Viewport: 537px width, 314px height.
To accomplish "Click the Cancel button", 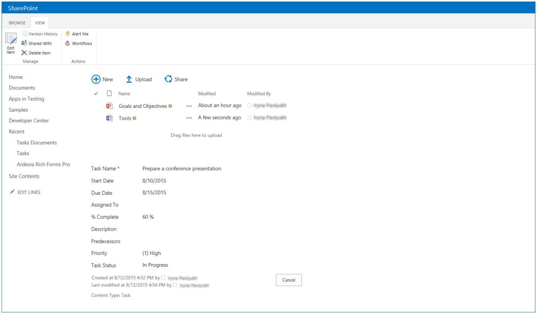I will coord(289,280).
